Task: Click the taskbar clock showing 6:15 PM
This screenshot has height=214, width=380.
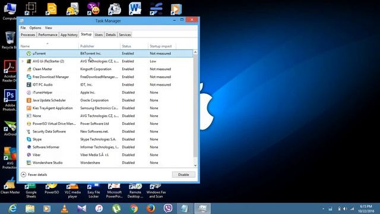Action: (366, 209)
